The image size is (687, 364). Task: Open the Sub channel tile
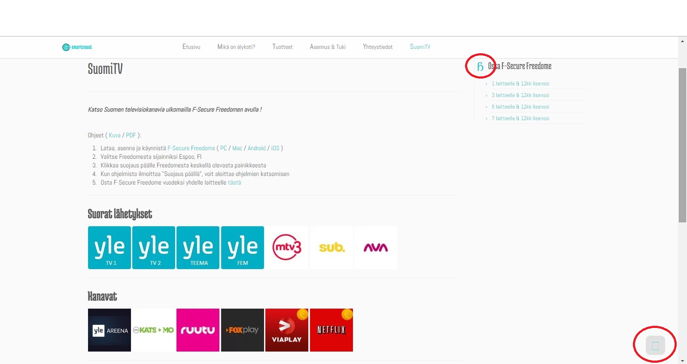(x=331, y=248)
